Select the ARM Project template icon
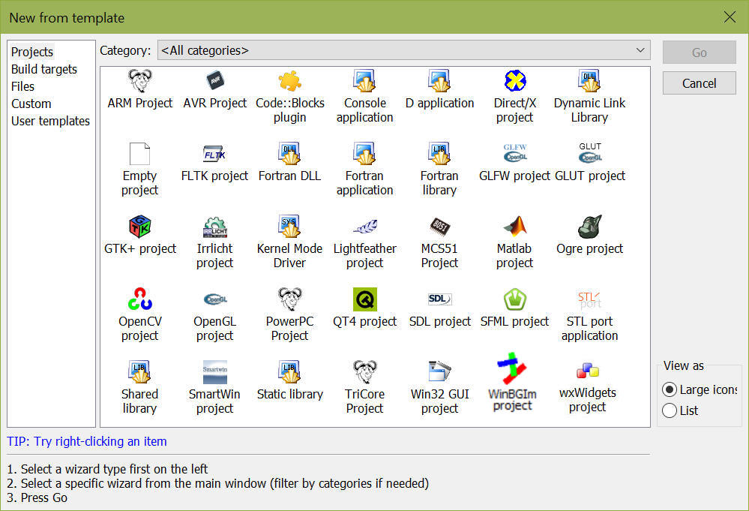Image resolution: width=749 pixels, height=511 pixels. (140, 81)
